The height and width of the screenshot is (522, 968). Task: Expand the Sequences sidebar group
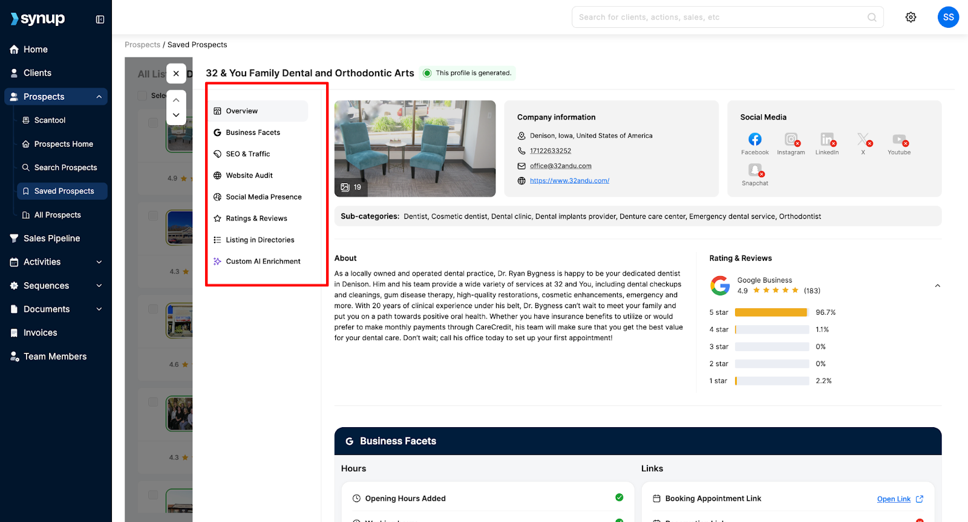(99, 286)
